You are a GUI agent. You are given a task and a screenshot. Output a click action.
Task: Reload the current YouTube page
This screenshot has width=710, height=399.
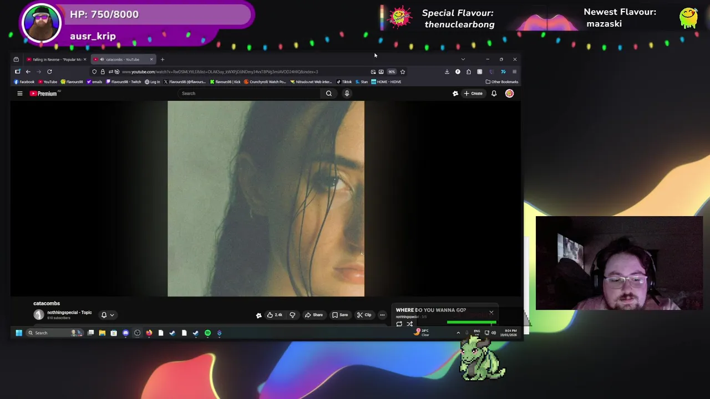[x=49, y=71]
